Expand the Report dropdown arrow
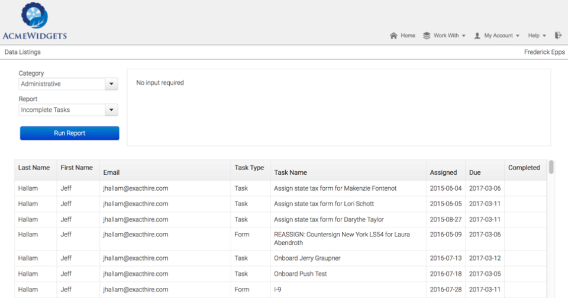This screenshot has height=298, width=568. [x=111, y=110]
